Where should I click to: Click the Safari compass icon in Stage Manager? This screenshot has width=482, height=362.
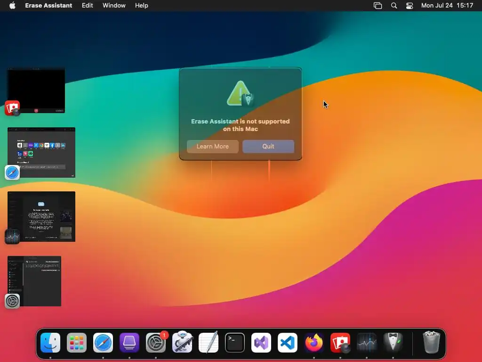[x=12, y=173]
